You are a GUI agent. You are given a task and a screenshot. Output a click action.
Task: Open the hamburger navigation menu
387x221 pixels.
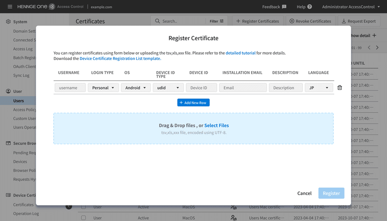10,7
